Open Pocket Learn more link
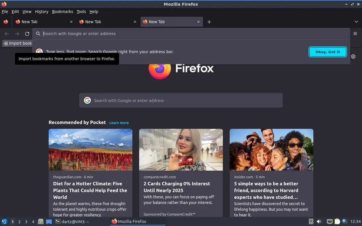Screen dimensions: 362x226 [x=119, y=123]
